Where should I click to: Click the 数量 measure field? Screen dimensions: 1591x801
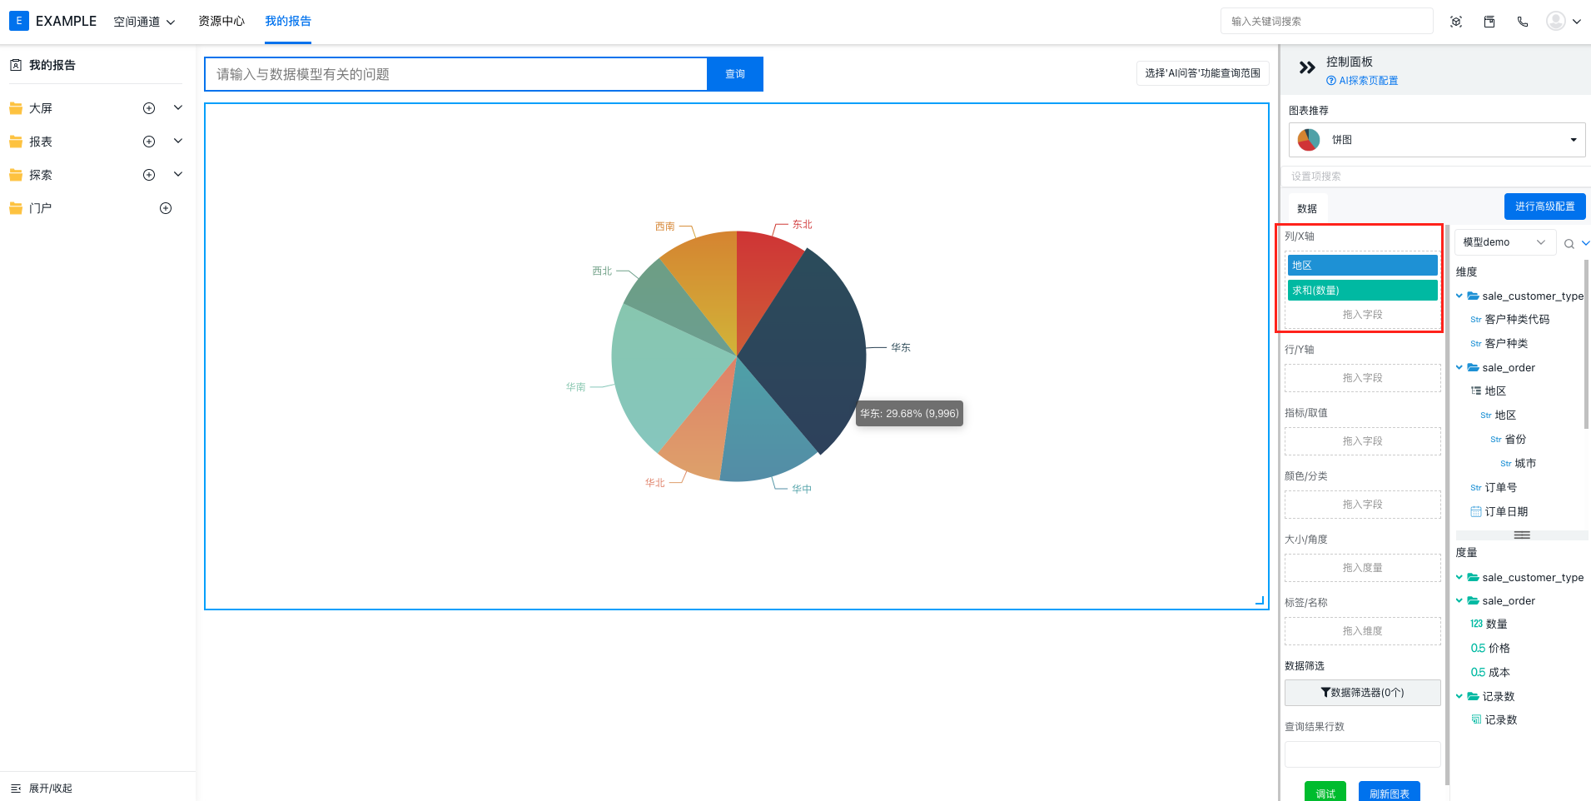1496,624
